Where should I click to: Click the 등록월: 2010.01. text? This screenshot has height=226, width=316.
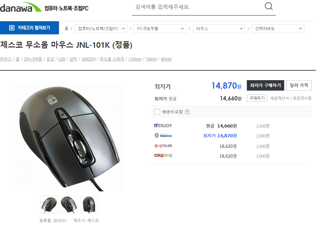pos(53,220)
